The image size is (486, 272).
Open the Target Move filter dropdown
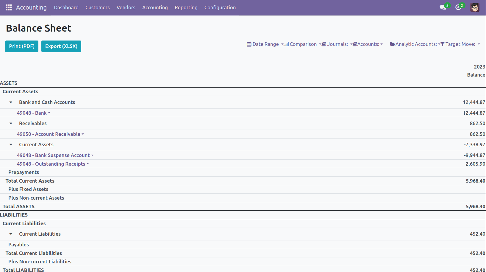(460, 44)
